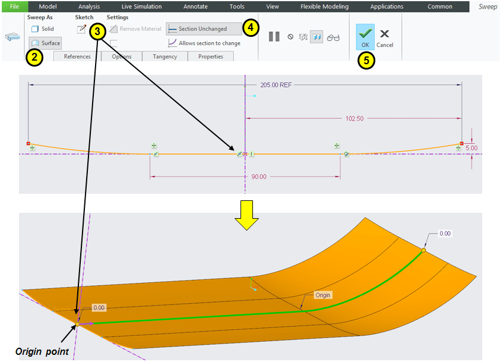Select the attached preview mode icon
Screen dimensions: 500x362
coord(317,37)
